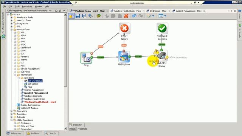The image size is (242, 136).
Task: Open the Design tab below the canvas
Action: pyautogui.click(x=72, y=129)
